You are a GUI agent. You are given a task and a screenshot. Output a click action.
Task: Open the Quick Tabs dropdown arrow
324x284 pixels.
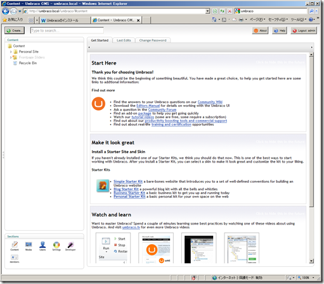pos(37,20)
